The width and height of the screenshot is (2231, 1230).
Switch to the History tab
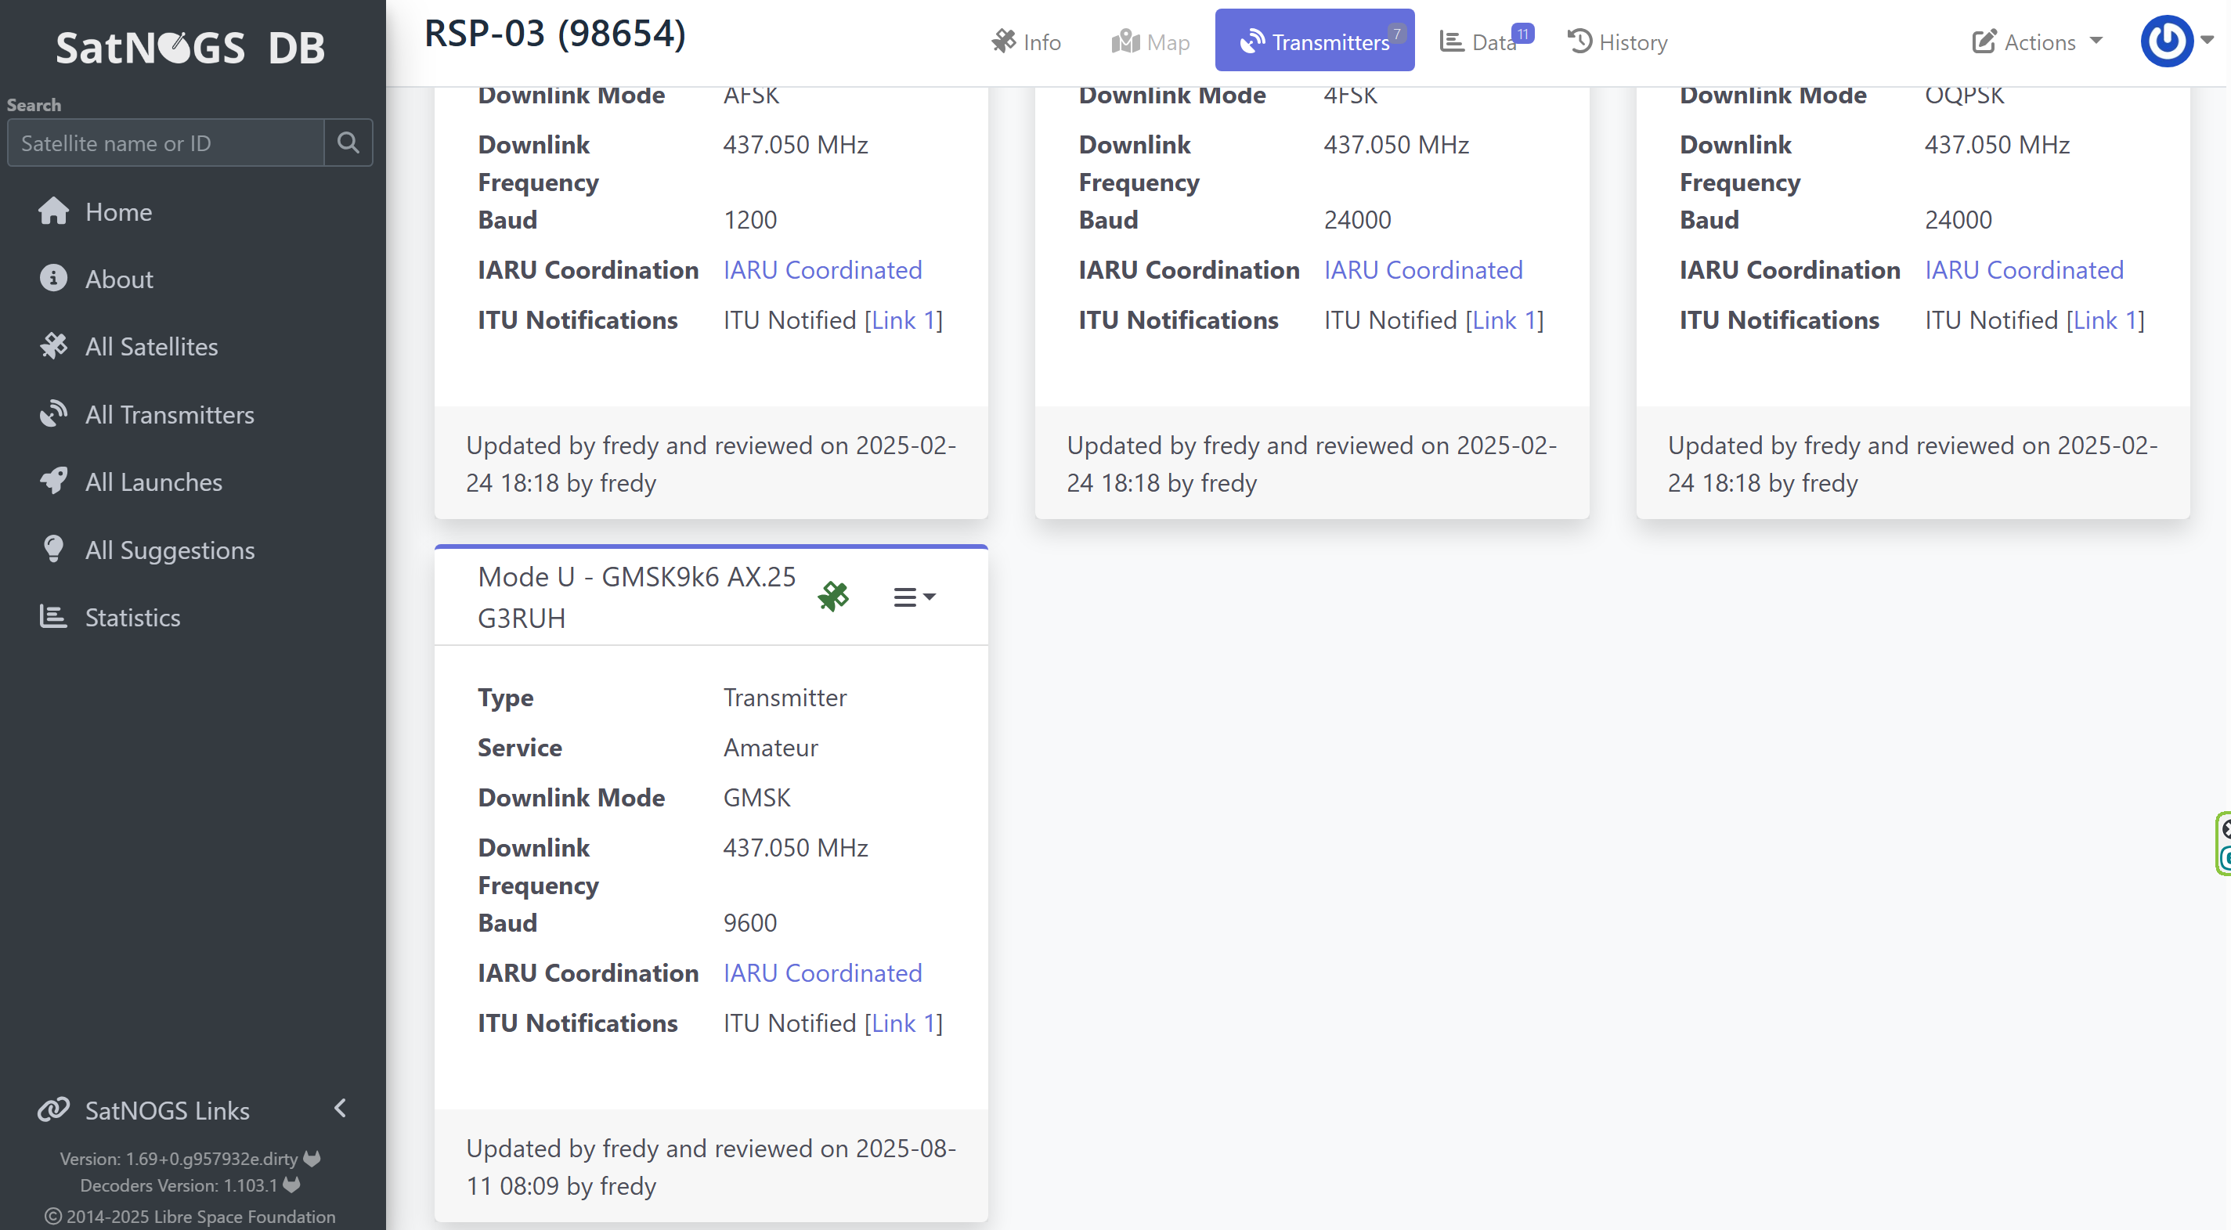click(1617, 41)
